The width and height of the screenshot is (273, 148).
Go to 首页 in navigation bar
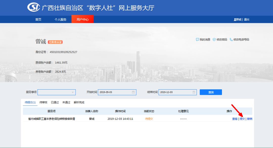[x=38, y=19]
